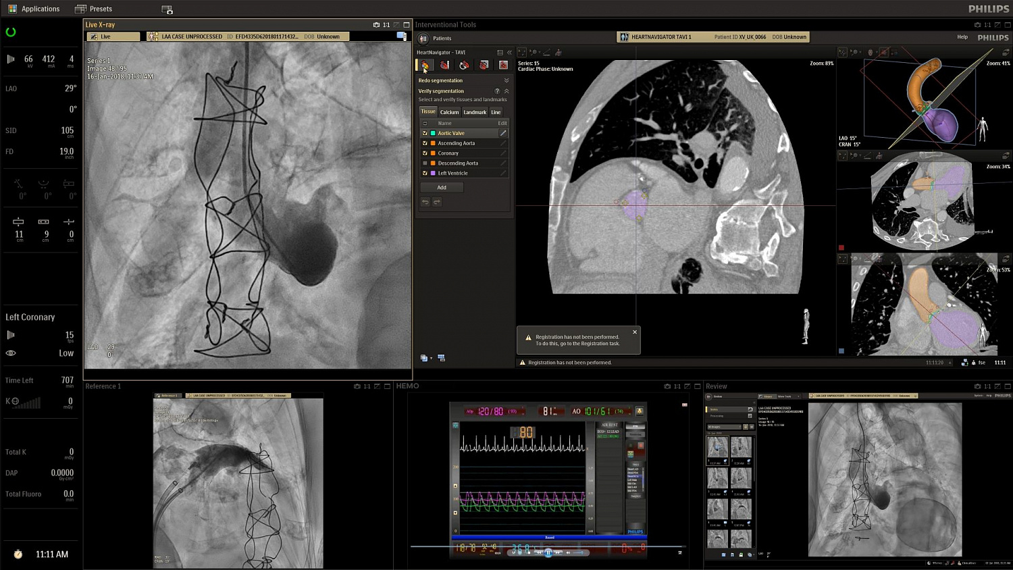
Task: Click the snapshot camera icon in Review header
Action: [977, 386]
